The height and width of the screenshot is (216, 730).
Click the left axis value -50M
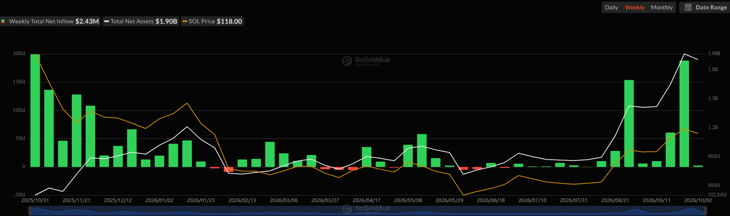point(20,195)
